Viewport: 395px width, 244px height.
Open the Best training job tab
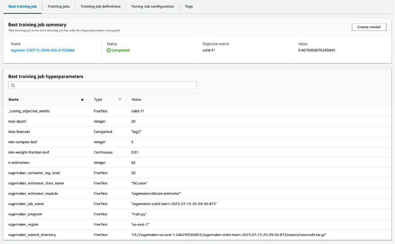(22, 7)
